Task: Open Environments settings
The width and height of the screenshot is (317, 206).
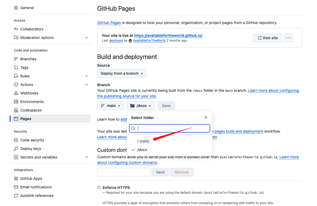Action: [51, 102]
